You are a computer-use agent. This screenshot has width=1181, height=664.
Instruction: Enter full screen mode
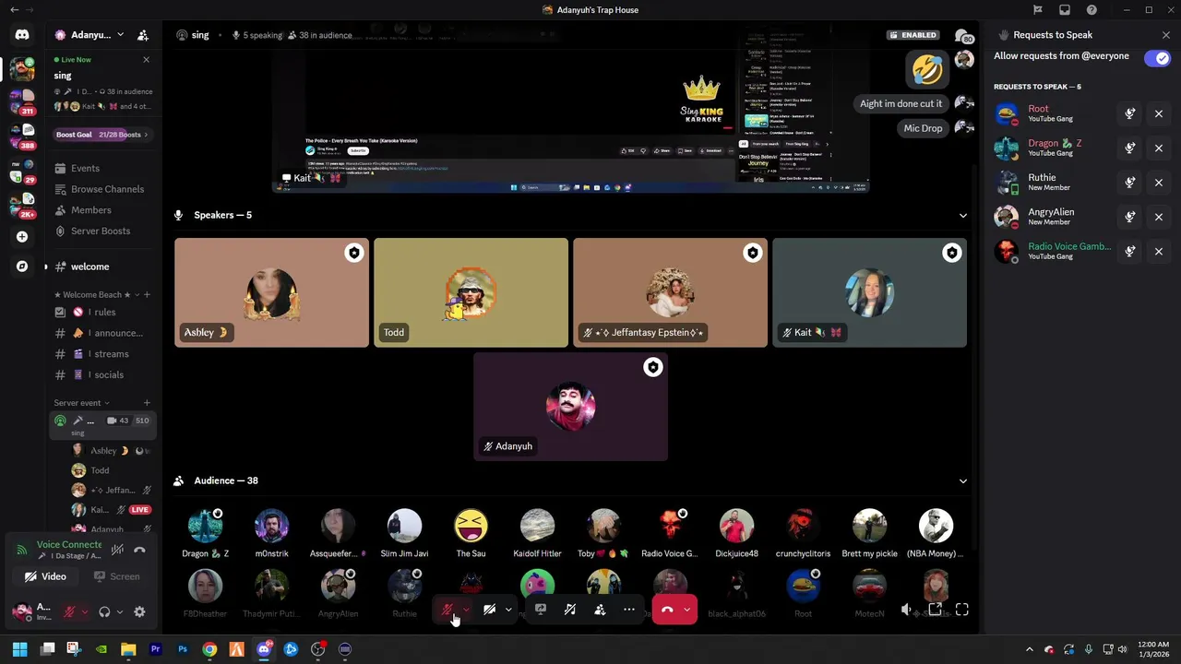pos(962,610)
